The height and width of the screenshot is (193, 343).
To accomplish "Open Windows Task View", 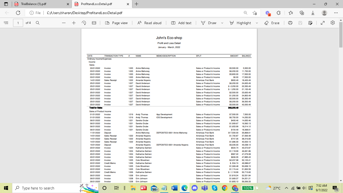I will [116, 188].
